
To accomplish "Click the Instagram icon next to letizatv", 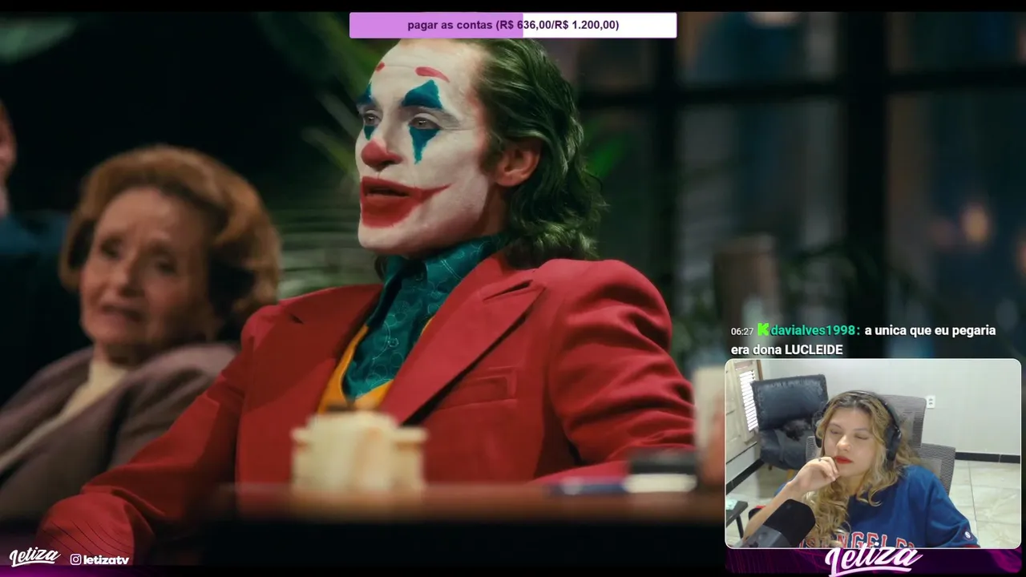I will [75, 559].
